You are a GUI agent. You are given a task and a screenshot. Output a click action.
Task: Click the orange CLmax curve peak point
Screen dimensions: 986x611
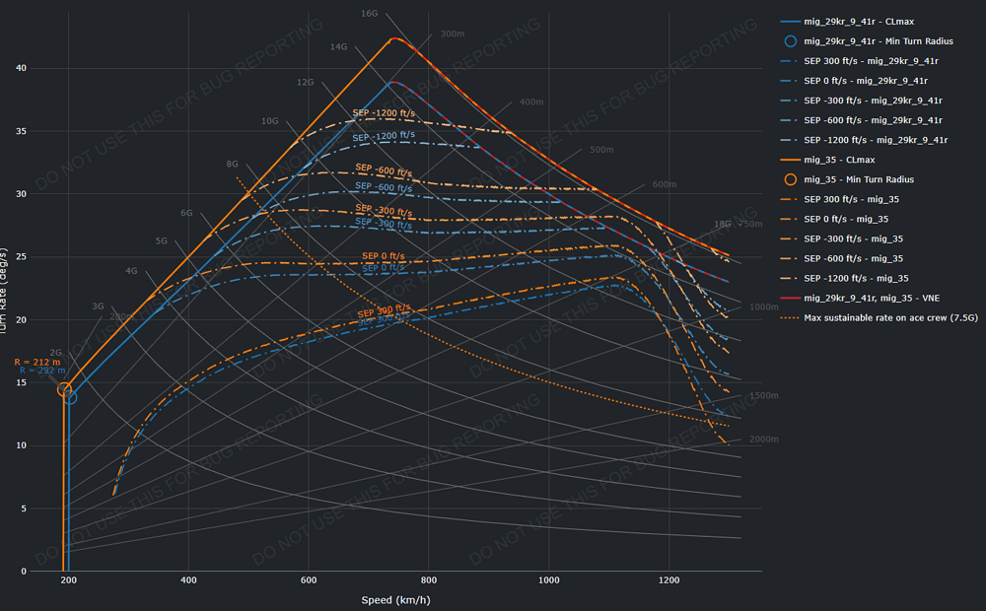tap(393, 39)
